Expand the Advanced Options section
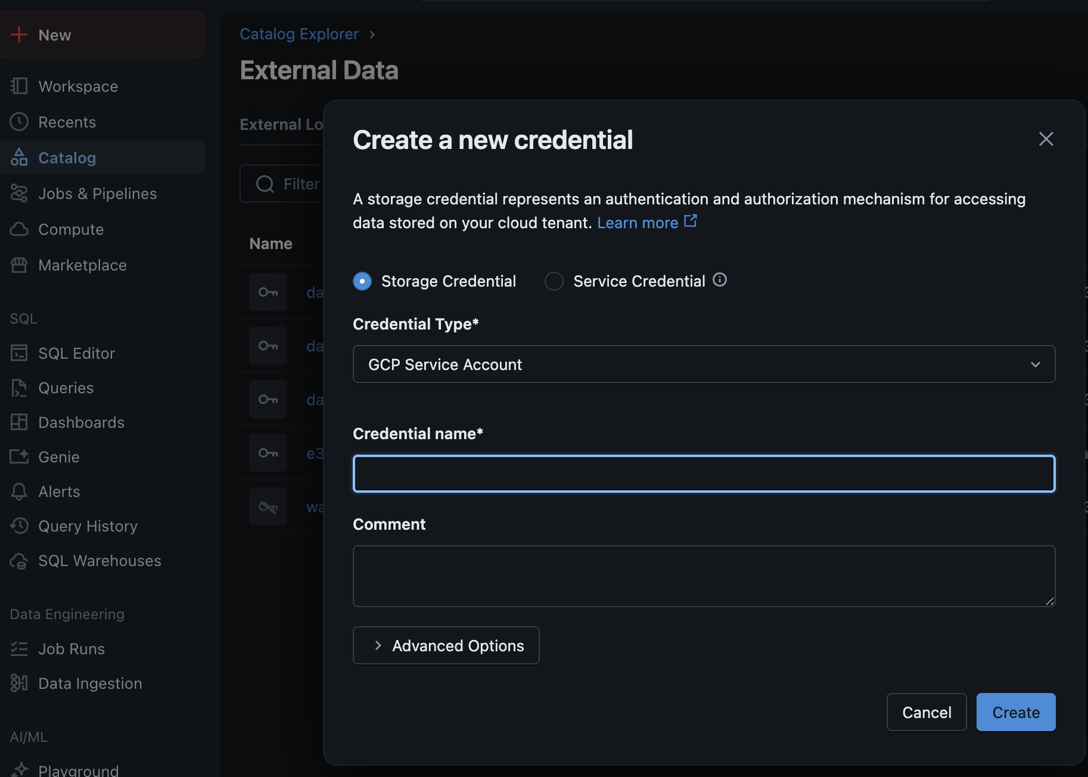1088x777 pixels. [x=446, y=645]
